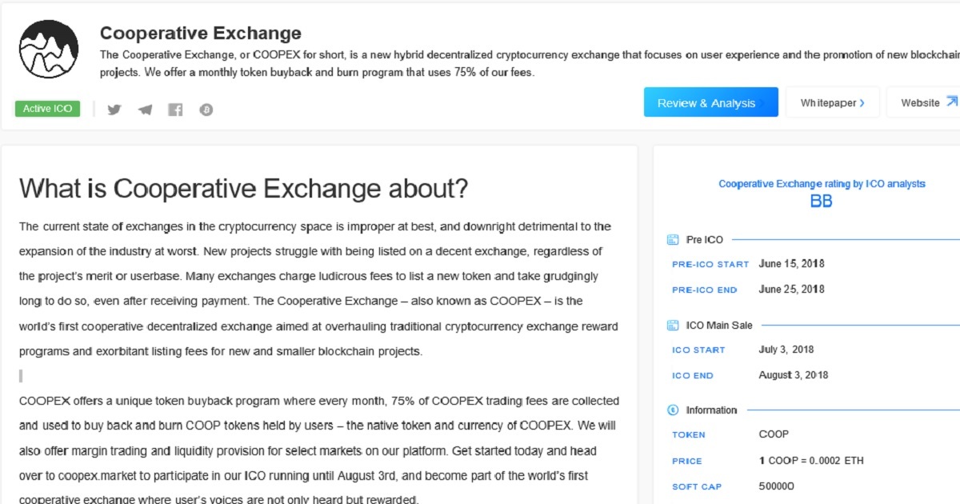Click 'Cooperative Exchange rating by ICO analysts' link
This screenshot has height=504, width=960.
coord(822,184)
